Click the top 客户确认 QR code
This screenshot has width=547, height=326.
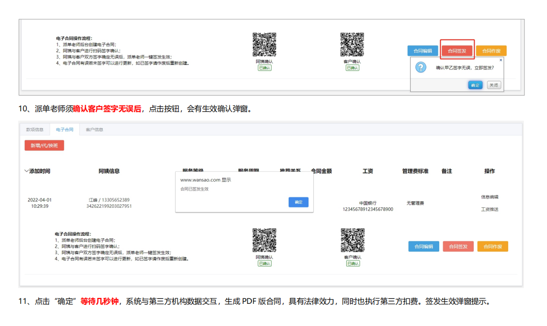click(x=352, y=44)
